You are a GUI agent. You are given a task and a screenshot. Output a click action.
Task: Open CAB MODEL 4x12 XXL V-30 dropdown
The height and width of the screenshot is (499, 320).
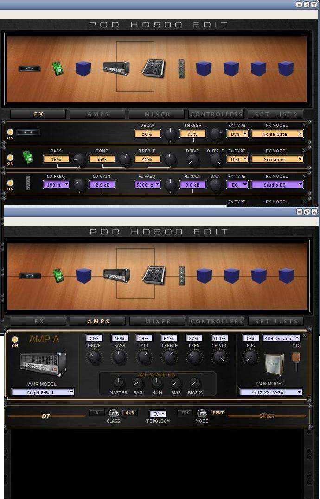click(271, 392)
